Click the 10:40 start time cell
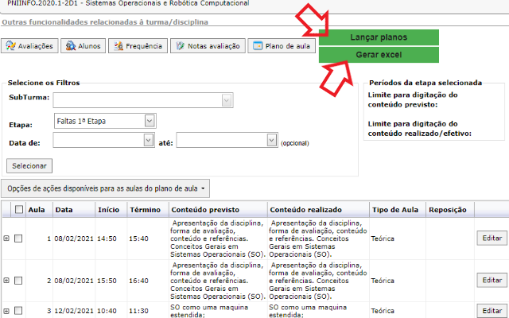 tap(107, 311)
